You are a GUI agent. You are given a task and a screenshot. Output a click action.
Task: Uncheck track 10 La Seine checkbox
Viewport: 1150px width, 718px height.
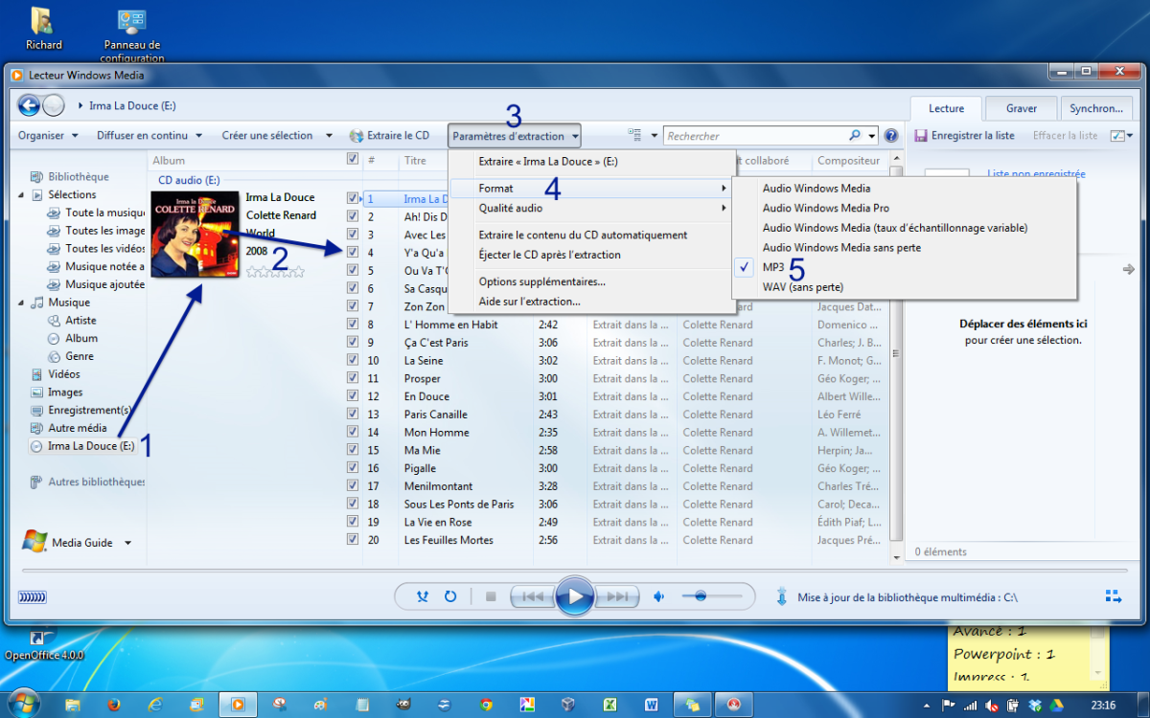pos(353,360)
